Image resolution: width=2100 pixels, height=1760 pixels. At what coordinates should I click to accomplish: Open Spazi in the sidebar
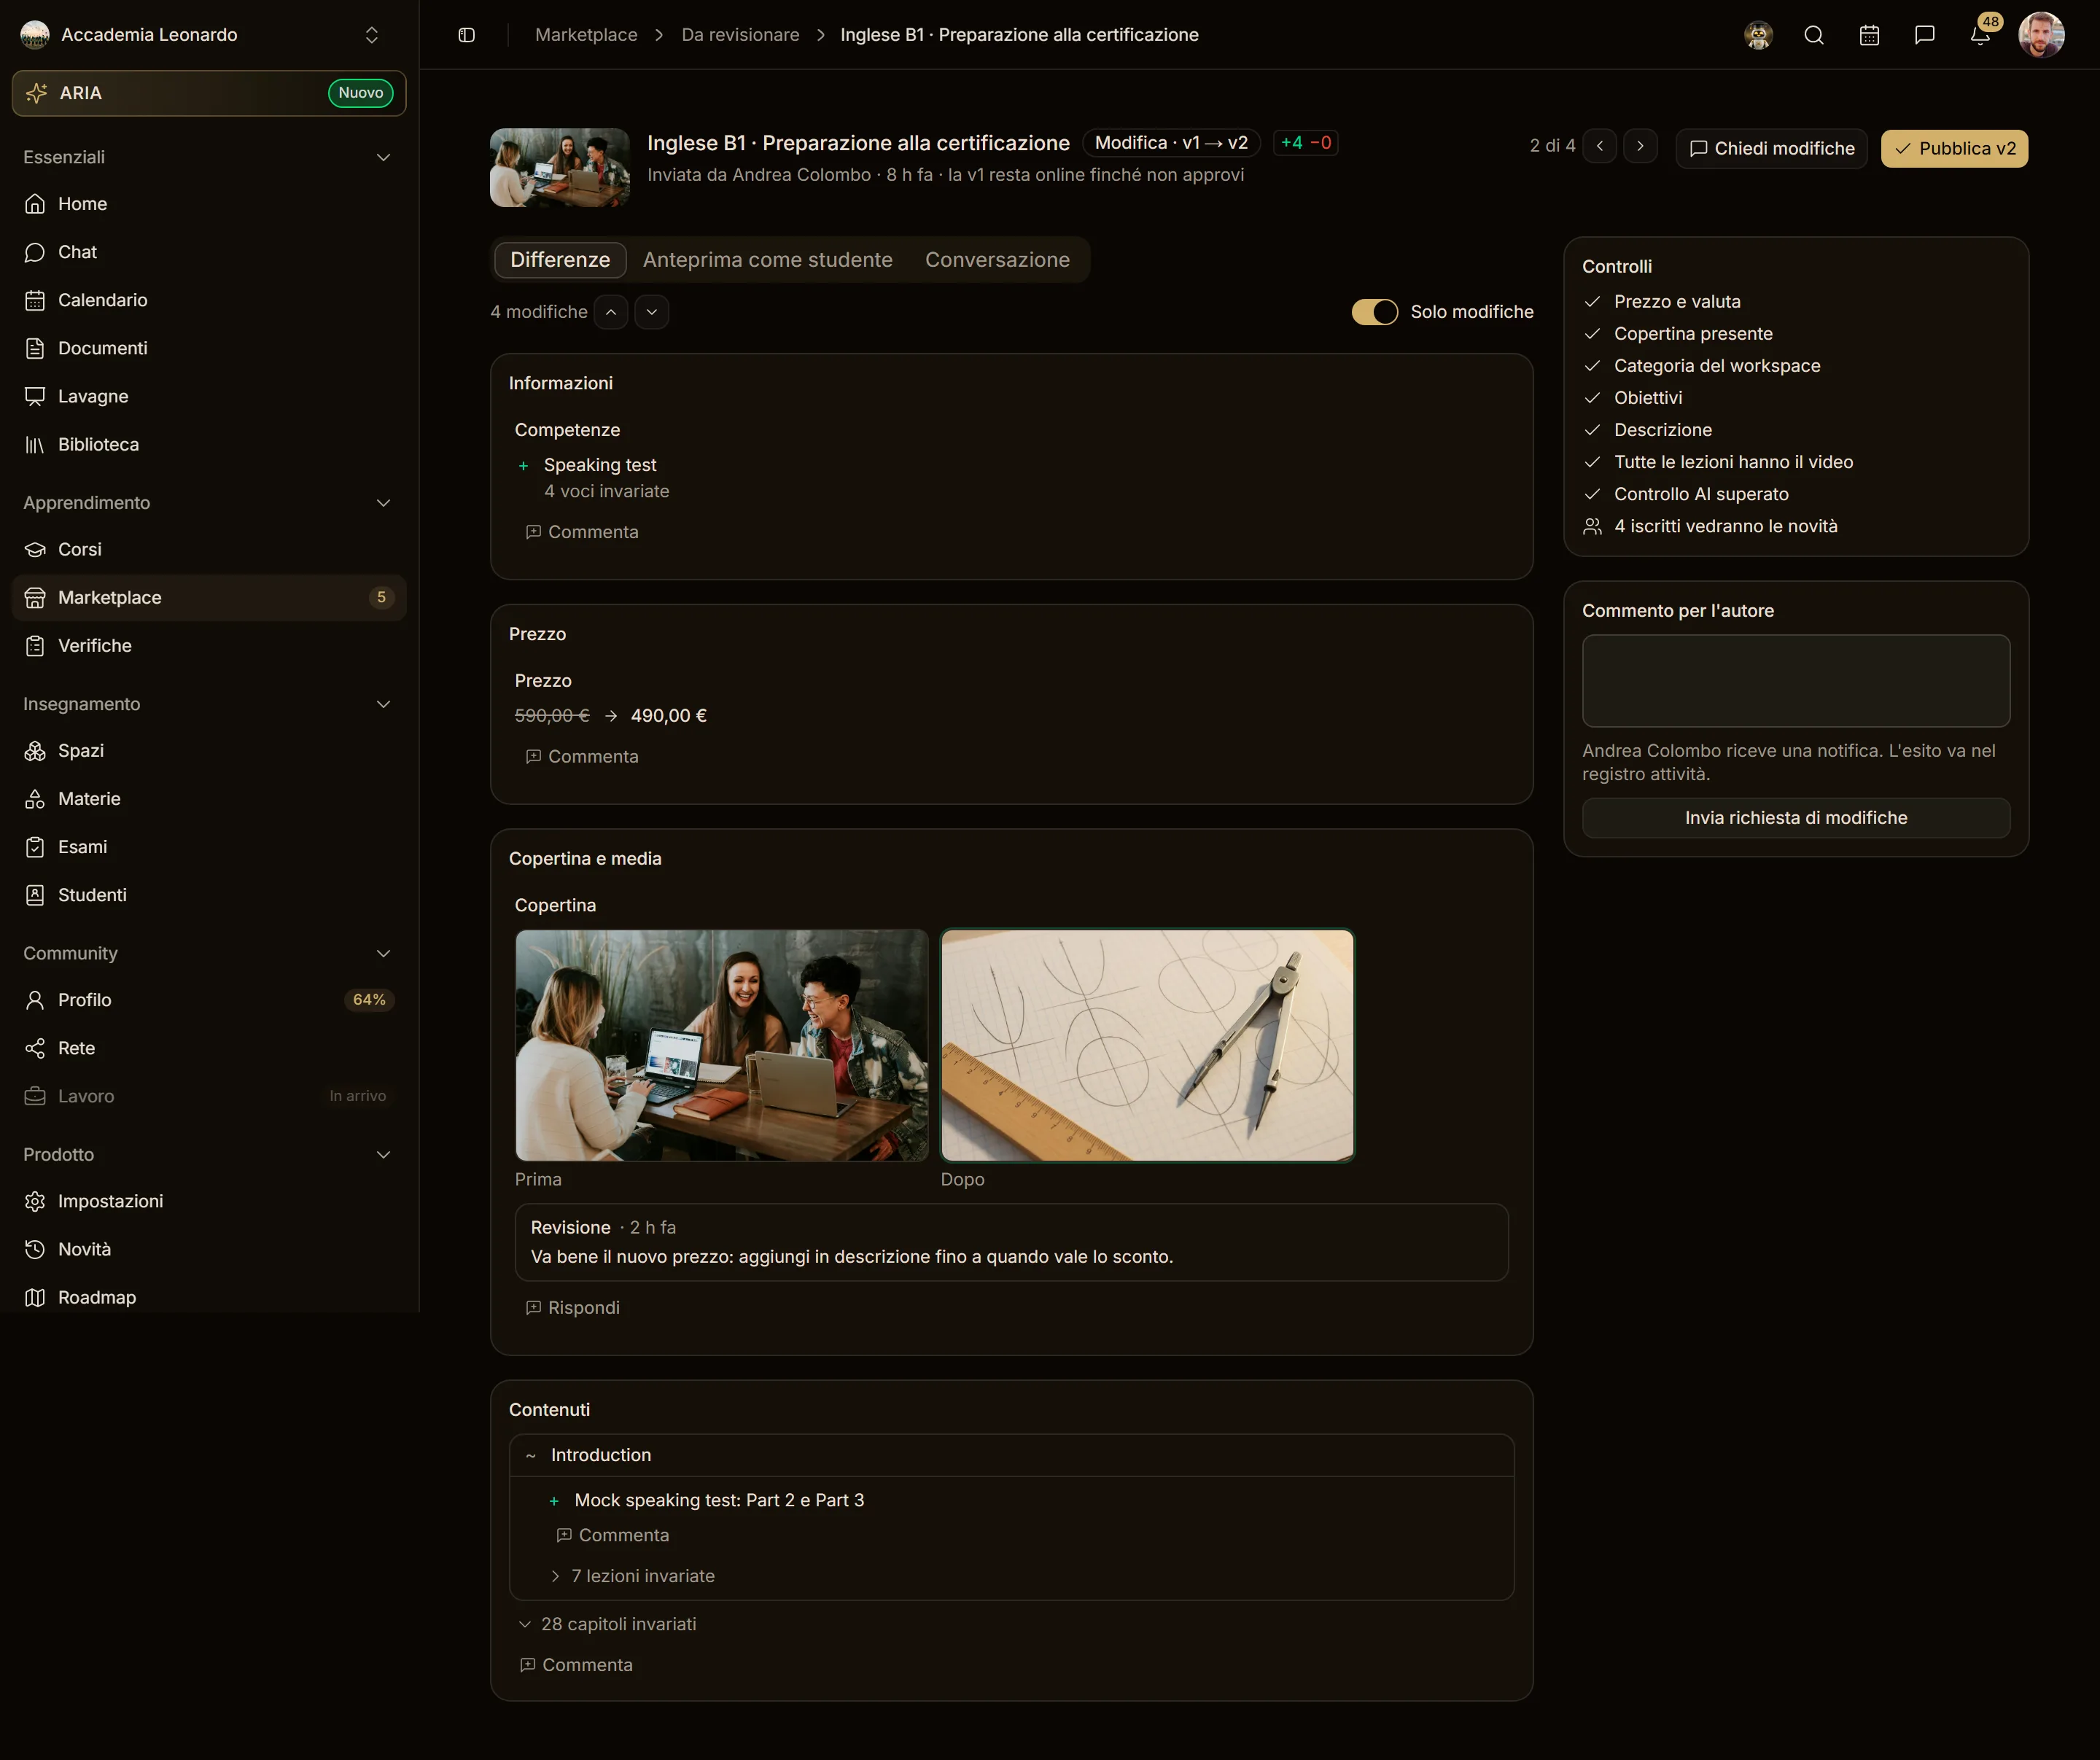click(209, 751)
